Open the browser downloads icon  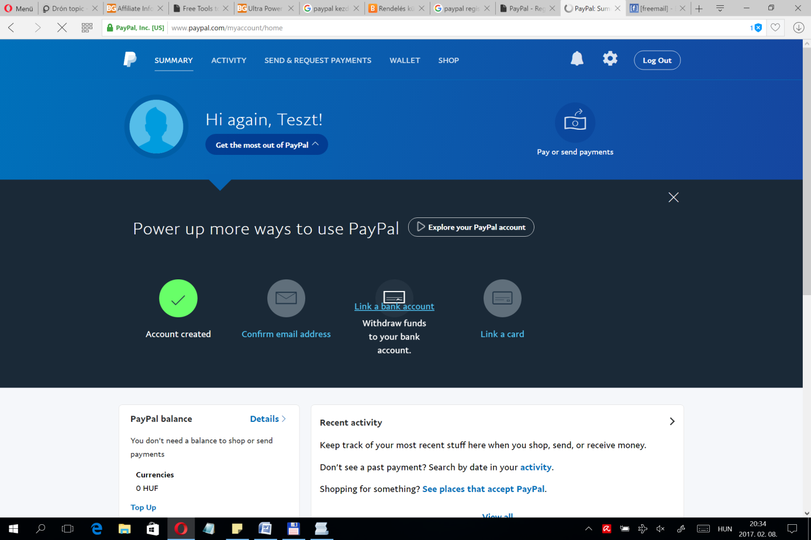pos(799,27)
